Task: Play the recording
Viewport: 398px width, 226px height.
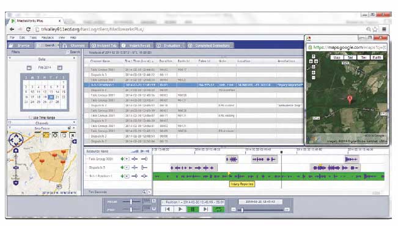Action: click(180, 210)
